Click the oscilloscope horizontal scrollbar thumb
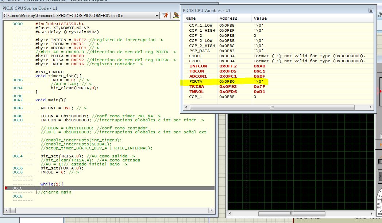 click(x=292, y=214)
